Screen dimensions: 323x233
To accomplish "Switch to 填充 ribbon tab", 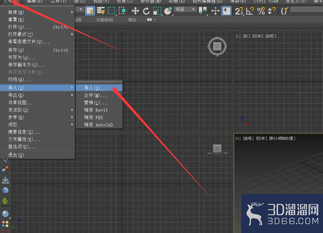I will click(x=132, y=20).
